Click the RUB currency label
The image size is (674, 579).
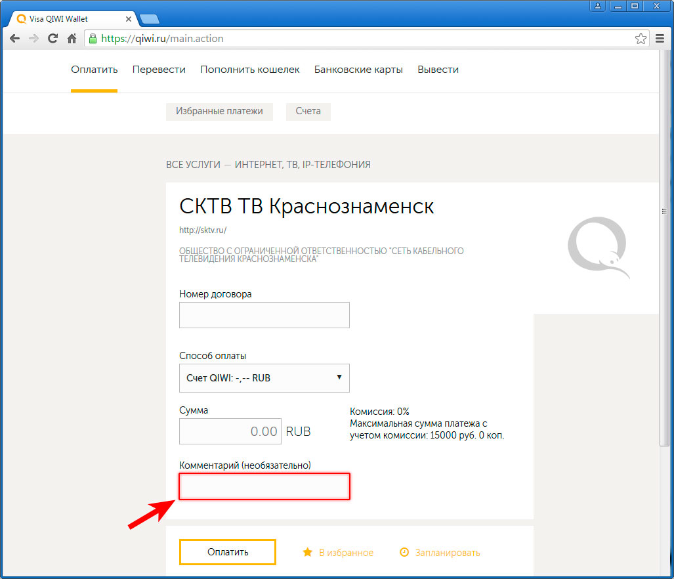[299, 431]
